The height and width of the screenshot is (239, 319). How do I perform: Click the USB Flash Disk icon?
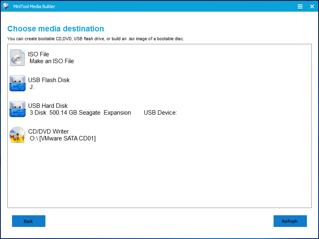[x=18, y=83]
